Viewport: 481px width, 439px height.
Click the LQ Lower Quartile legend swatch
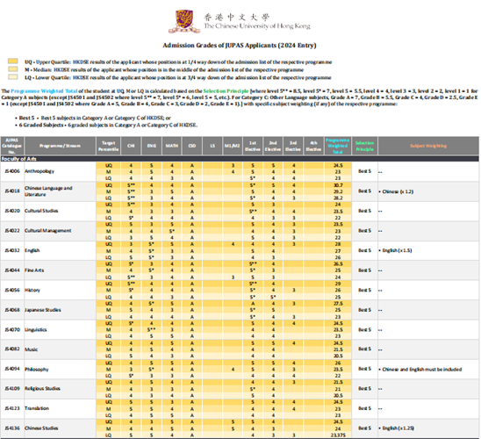[13, 77]
